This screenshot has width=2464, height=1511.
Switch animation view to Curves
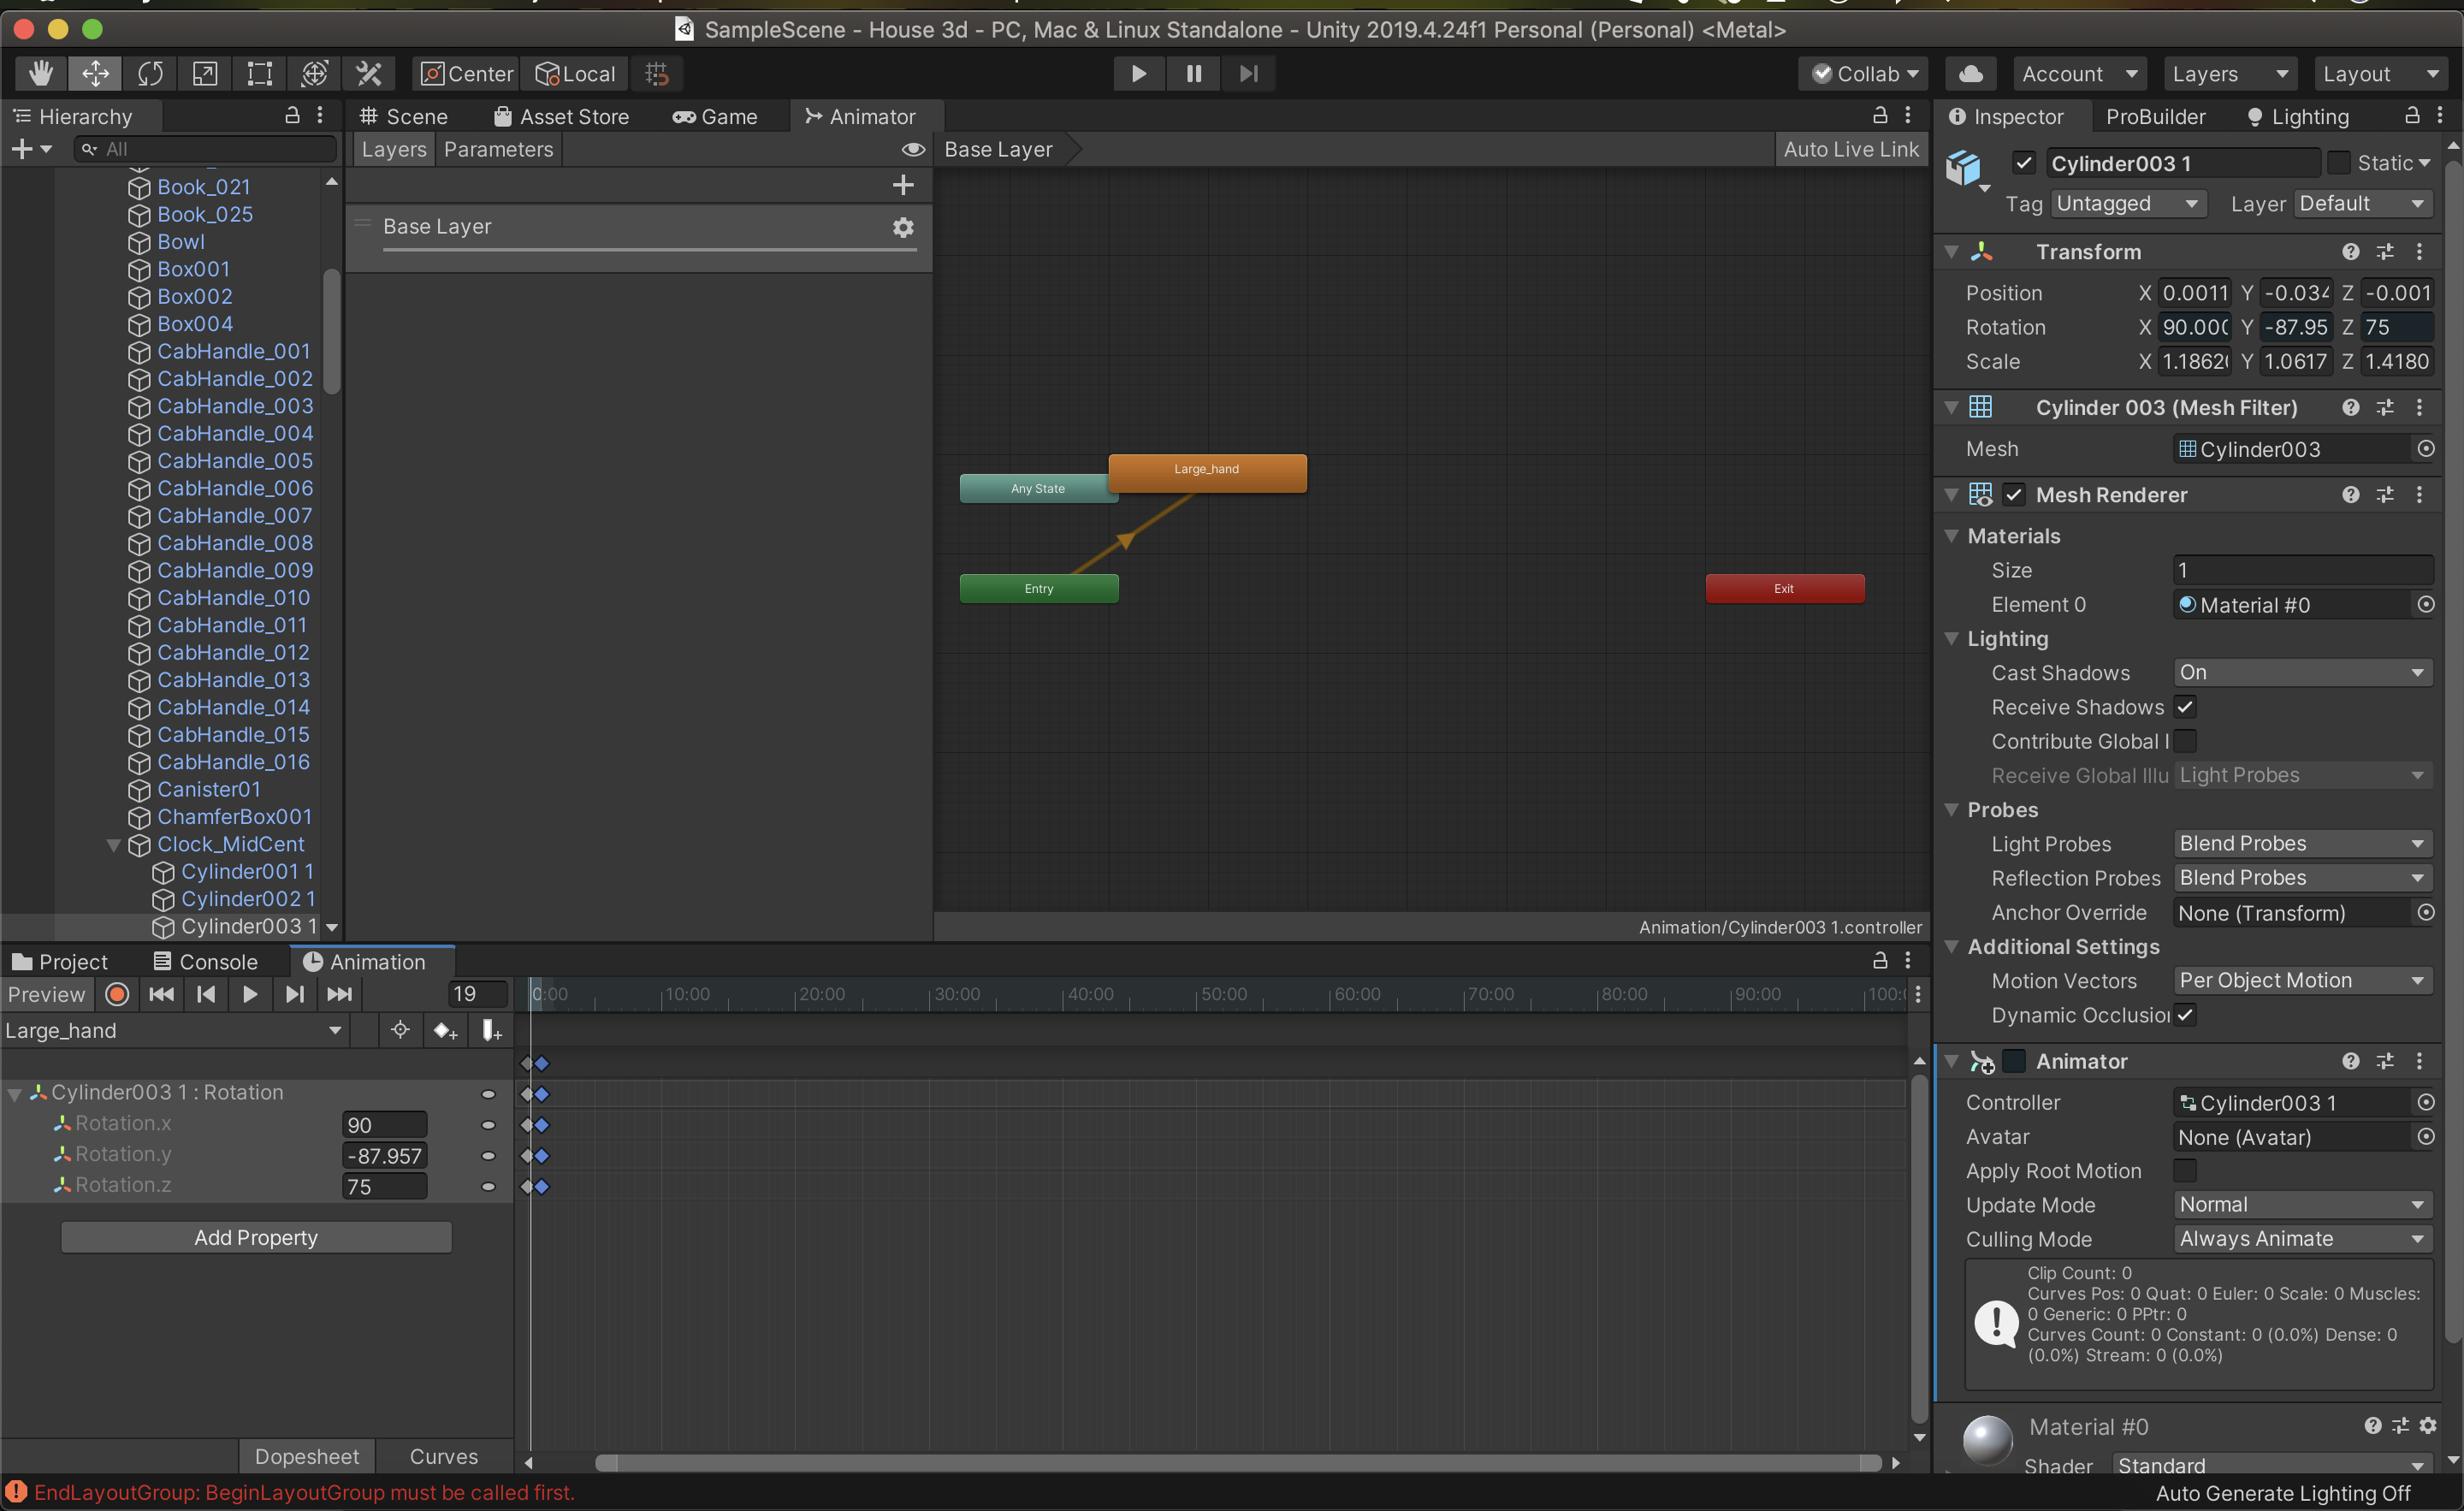(x=444, y=1456)
